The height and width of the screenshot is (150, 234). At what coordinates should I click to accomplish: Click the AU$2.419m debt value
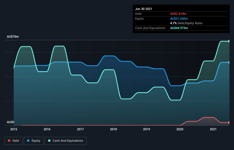pos(178,14)
